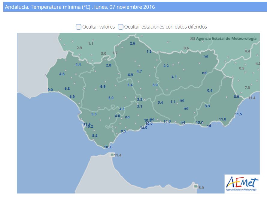Select the green Ceuta station square marker
The height and width of the screenshot is (199, 267).
(112, 155)
